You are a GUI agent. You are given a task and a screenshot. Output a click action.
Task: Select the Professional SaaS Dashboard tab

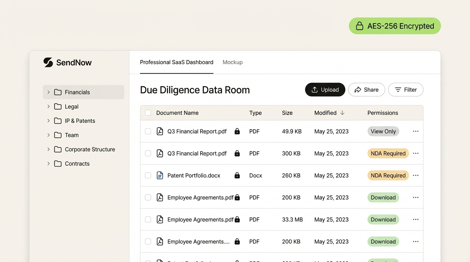(177, 62)
